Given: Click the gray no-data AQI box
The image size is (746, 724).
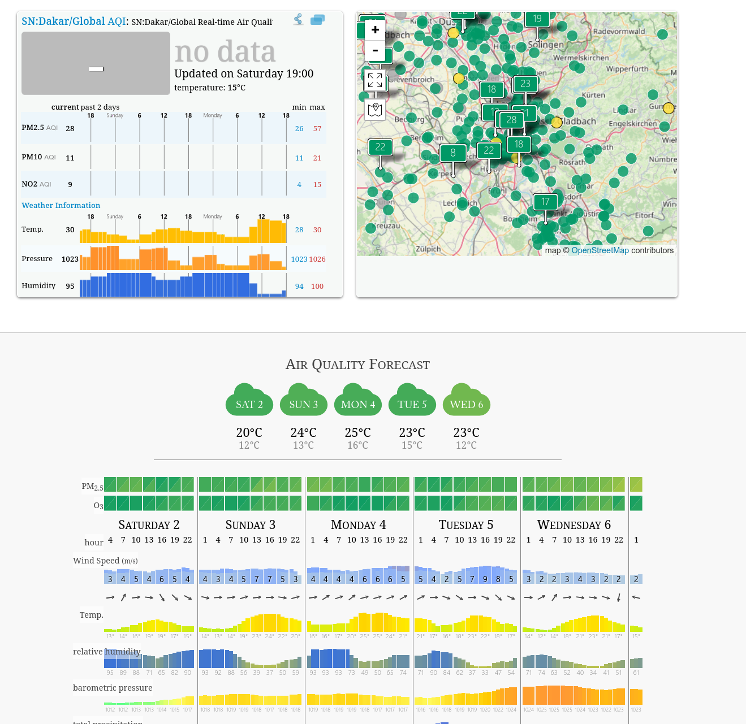Looking at the screenshot, I should coord(96,63).
